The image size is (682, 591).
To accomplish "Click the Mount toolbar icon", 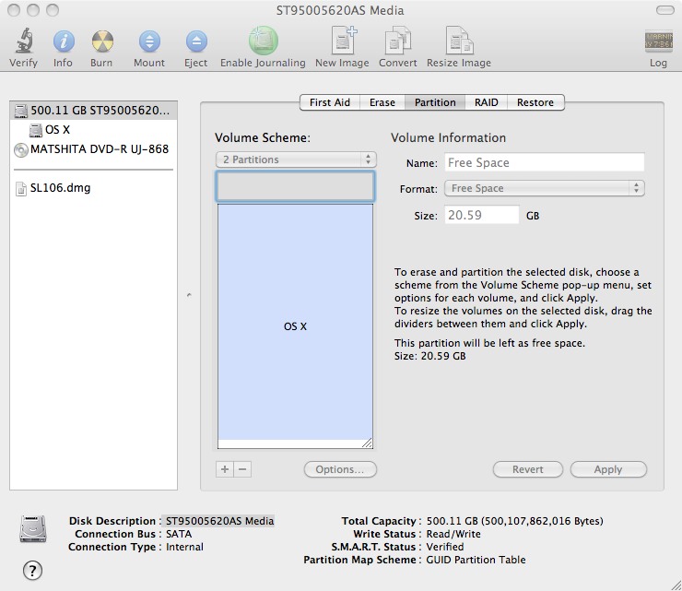I will pyautogui.click(x=149, y=41).
